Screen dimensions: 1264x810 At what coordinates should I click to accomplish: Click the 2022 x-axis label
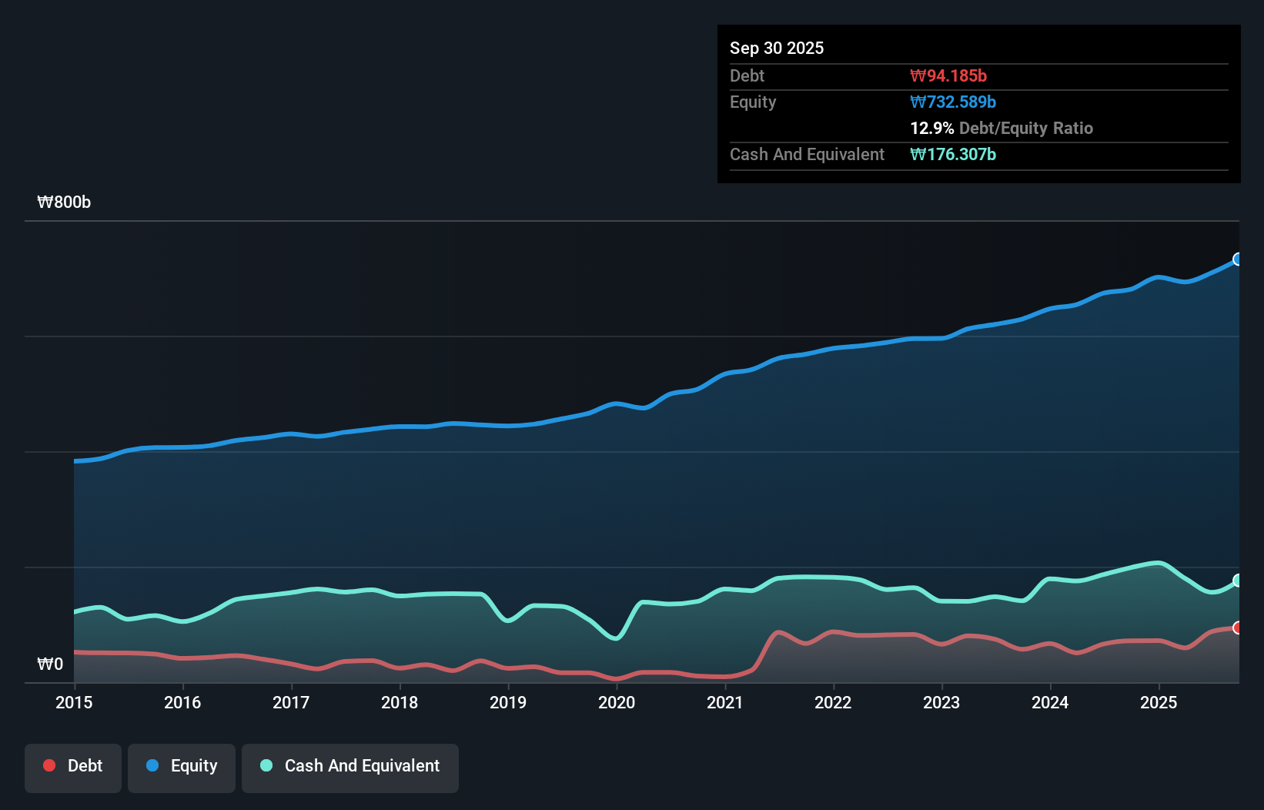point(833,702)
